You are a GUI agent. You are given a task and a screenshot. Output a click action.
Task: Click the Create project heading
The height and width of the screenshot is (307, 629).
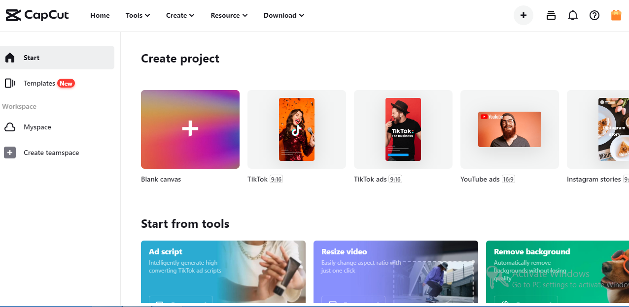point(180,59)
